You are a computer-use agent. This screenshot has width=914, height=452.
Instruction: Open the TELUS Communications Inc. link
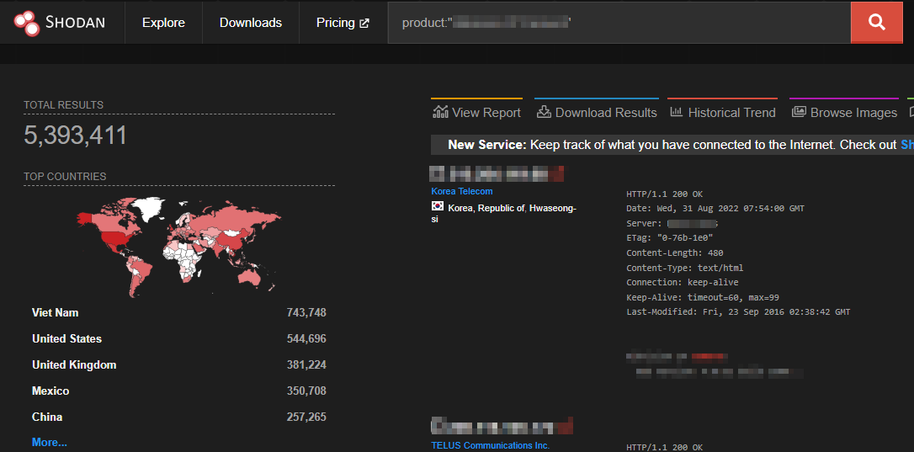tap(490, 445)
